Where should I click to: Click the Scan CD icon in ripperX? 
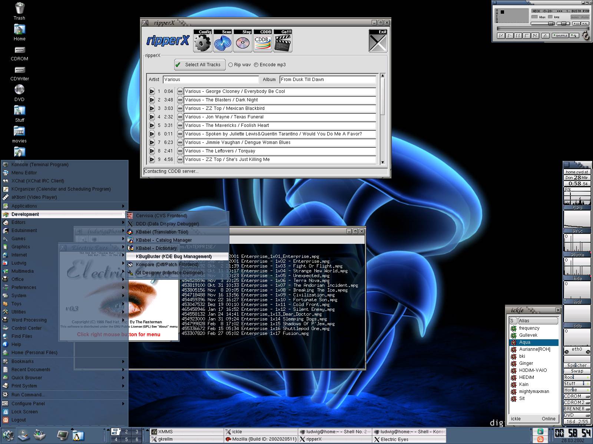click(222, 41)
